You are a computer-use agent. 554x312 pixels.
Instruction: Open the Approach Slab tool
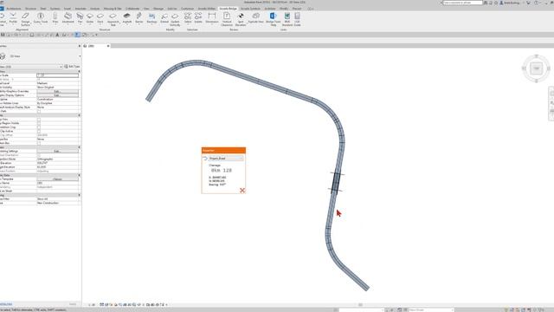(x=113, y=19)
